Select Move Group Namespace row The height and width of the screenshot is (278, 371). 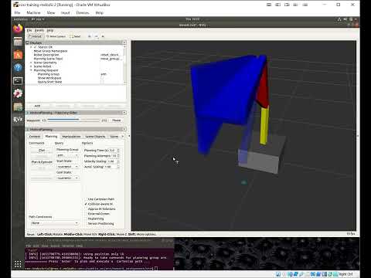[50, 51]
